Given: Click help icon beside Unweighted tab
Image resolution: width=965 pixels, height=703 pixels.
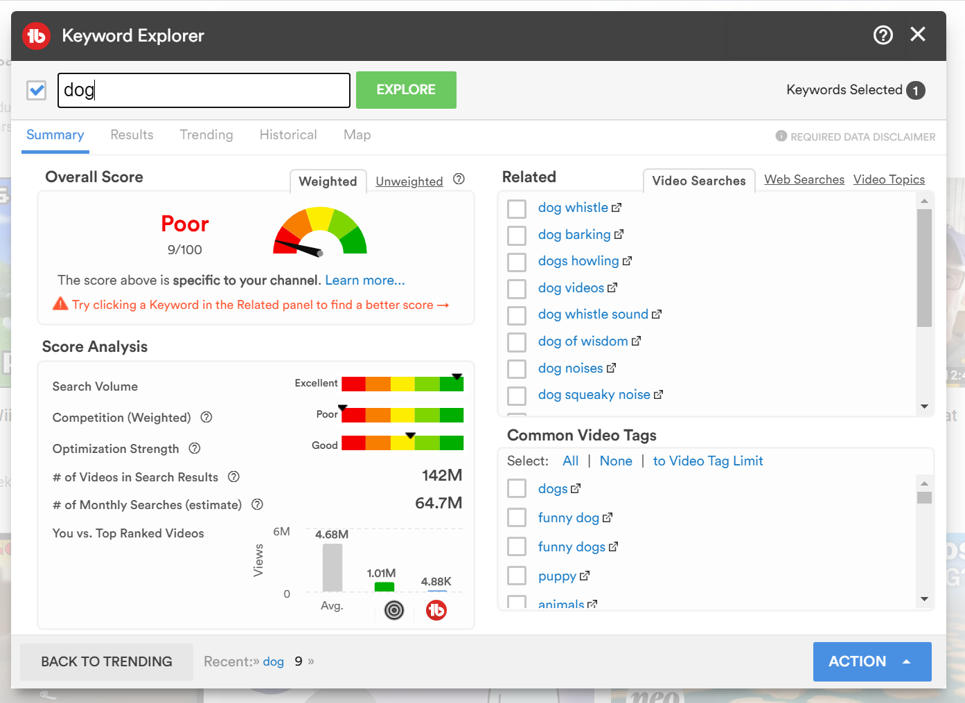Looking at the screenshot, I should click(459, 179).
